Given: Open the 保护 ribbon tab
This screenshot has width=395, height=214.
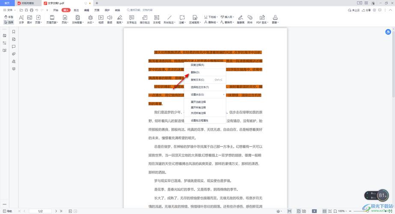Looking at the screenshot, I should (107, 10).
